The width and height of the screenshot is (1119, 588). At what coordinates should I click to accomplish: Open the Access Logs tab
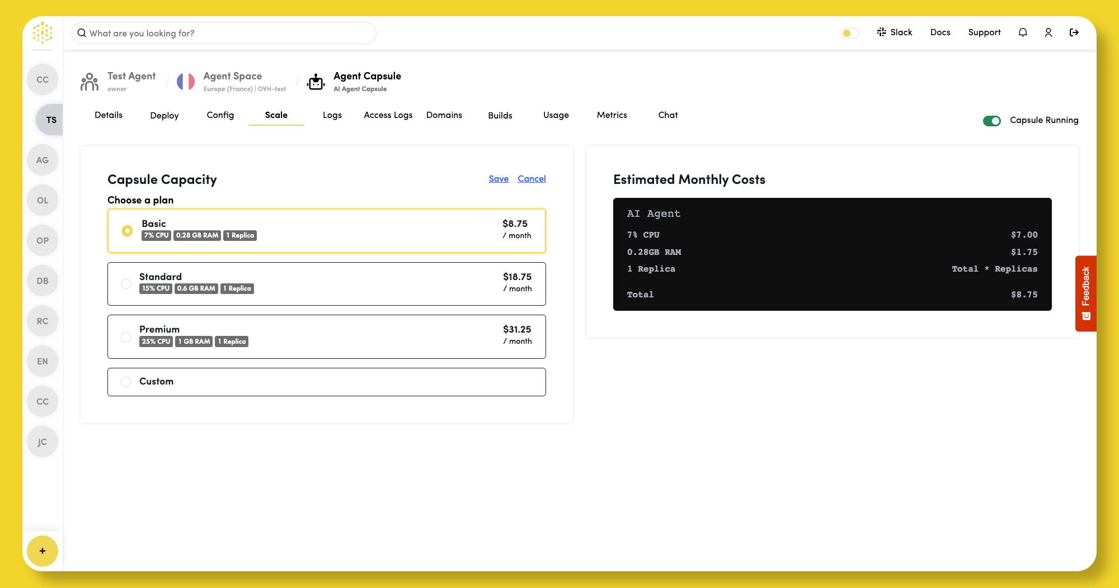(x=388, y=115)
